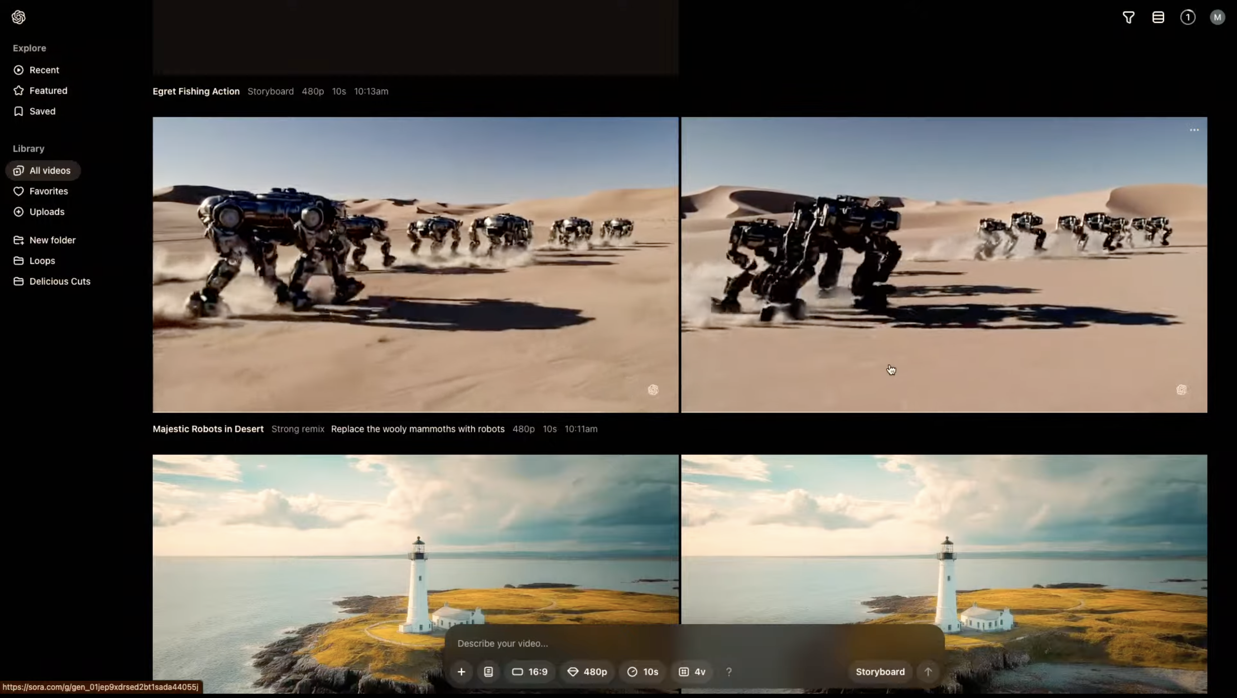Switch to list view icon
Viewport: 1237px width, 698px height.
pos(1158,18)
